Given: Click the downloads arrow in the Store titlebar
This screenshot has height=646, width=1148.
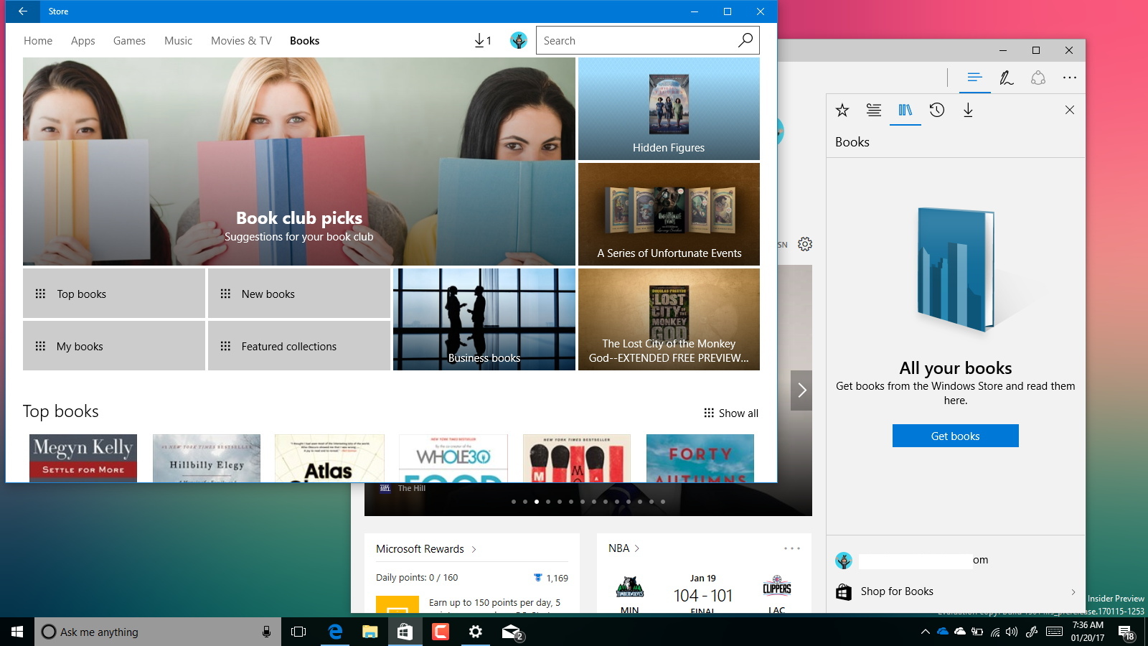Looking at the screenshot, I should coord(479,40).
